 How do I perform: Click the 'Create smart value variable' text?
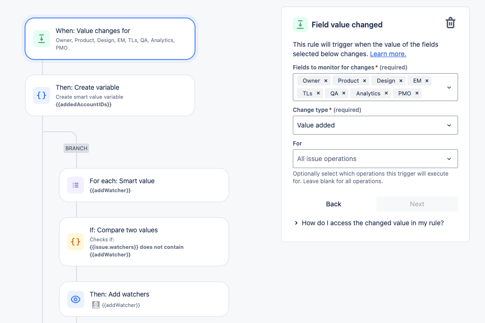tap(89, 97)
